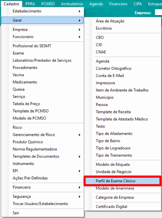The image size is (162, 218).
Task: Expand the Estabelecimento submenu arrow
Action: (x=79, y=11)
